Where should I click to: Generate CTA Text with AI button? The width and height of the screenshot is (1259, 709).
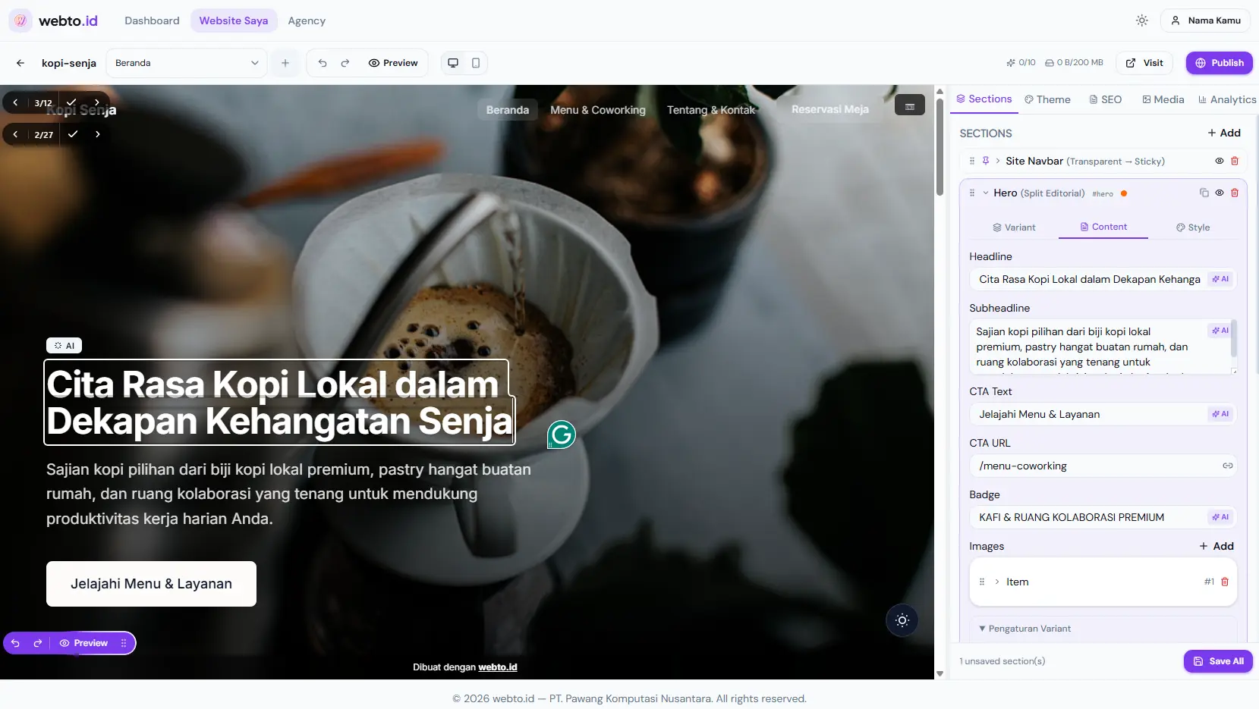click(1220, 414)
